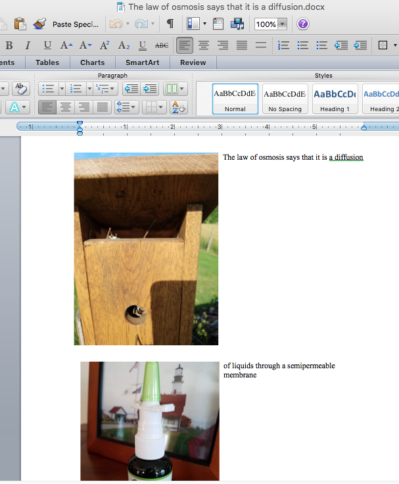Open the 100% zoom combo box

(271, 24)
